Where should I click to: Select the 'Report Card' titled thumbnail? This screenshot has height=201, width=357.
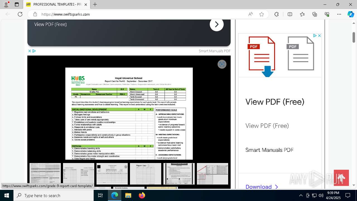pyautogui.click(x=146, y=174)
